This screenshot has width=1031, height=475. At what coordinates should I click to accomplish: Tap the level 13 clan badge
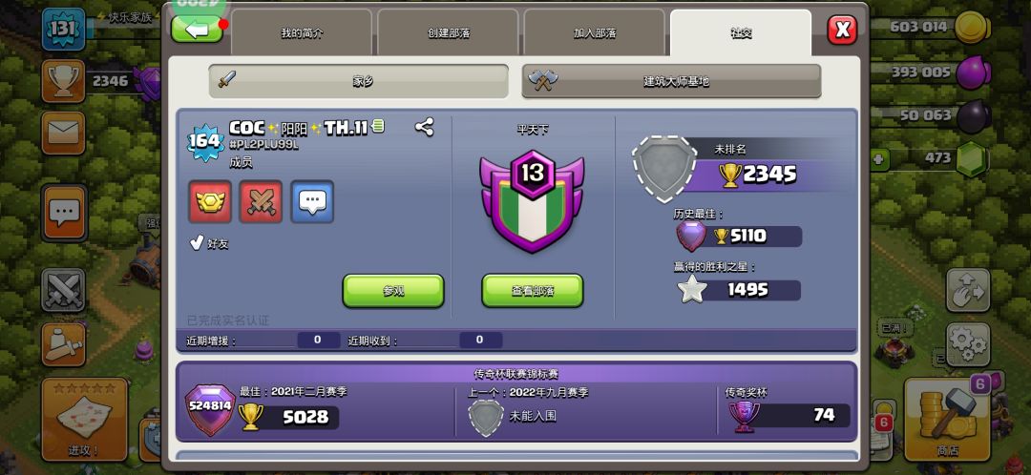click(x=532, y=200)
